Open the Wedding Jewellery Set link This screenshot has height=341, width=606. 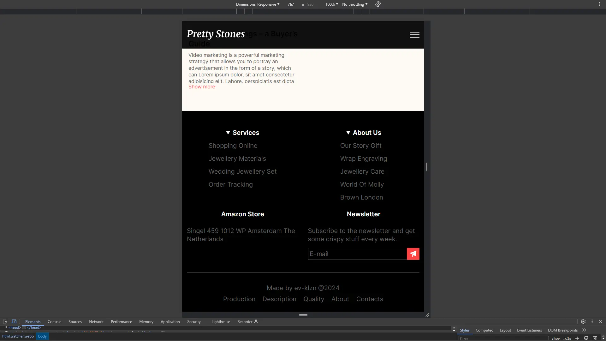(x=242, y=171)
